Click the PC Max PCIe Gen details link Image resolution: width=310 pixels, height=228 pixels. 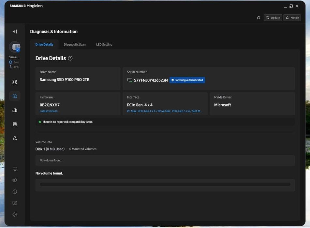165,111
